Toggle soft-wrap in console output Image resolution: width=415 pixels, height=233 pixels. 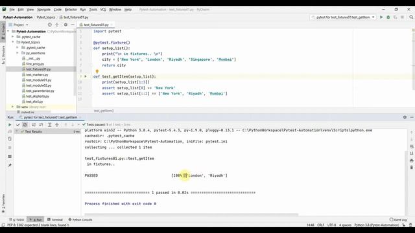[x=412, y=146]
